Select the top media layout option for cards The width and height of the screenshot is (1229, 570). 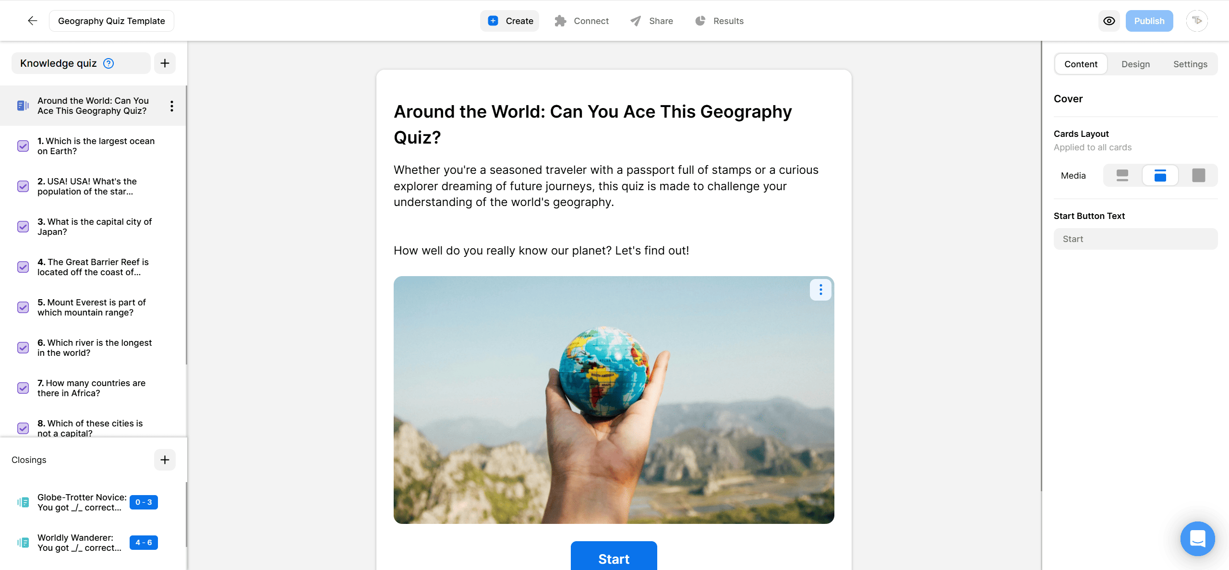click(1122, 175)
